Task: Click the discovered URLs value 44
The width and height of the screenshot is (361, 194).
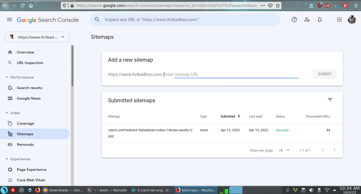Action: pos(328,130)
